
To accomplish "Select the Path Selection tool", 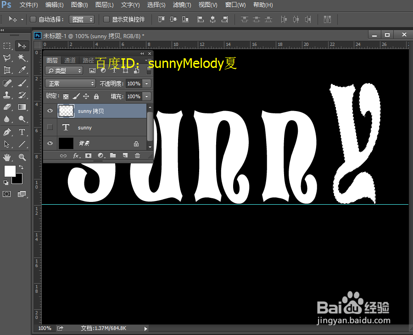I will pyautogui.click(x=7, y=144).
